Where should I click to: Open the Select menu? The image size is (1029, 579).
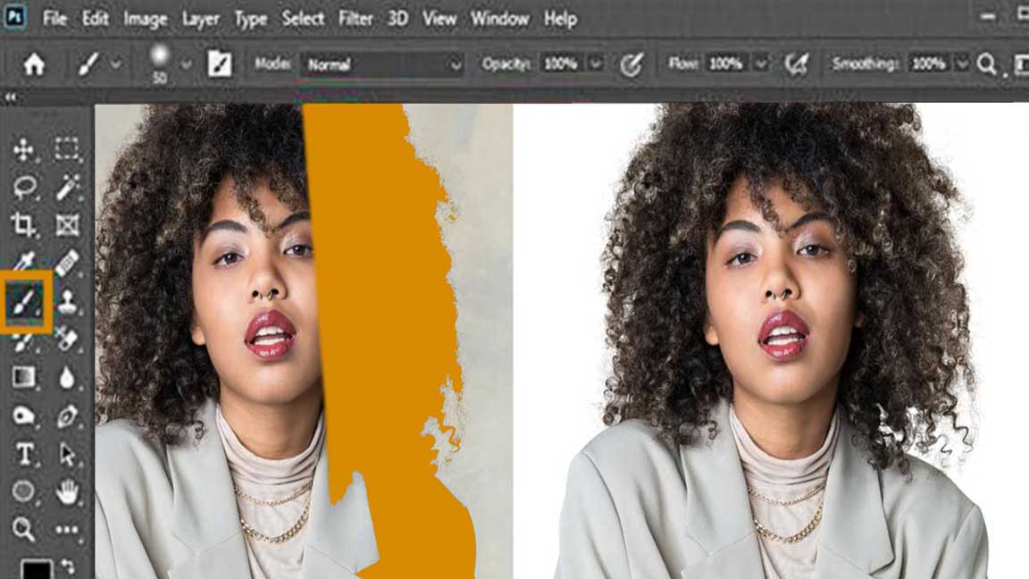tap(302, 18)
